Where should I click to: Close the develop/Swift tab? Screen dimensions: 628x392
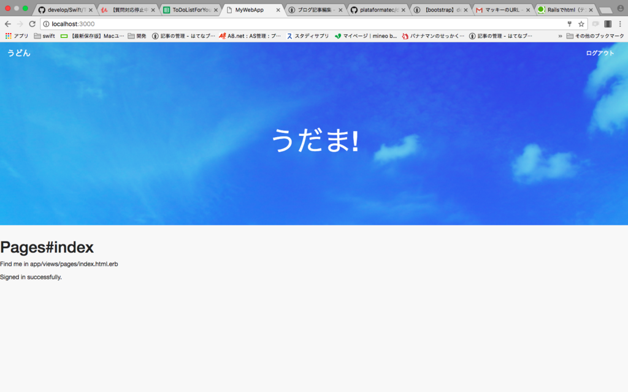click(91, 10)
